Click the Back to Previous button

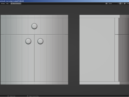tap(16, 4)
